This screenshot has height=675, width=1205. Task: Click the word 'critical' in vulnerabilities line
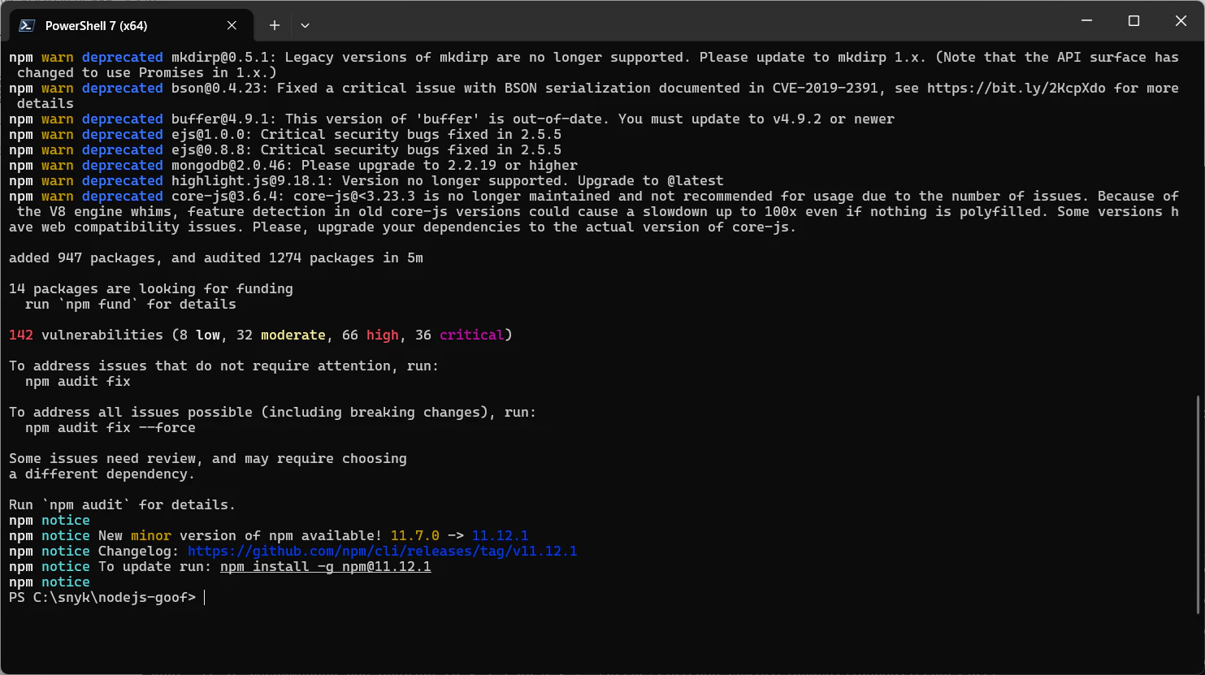(x=471, y=335)
